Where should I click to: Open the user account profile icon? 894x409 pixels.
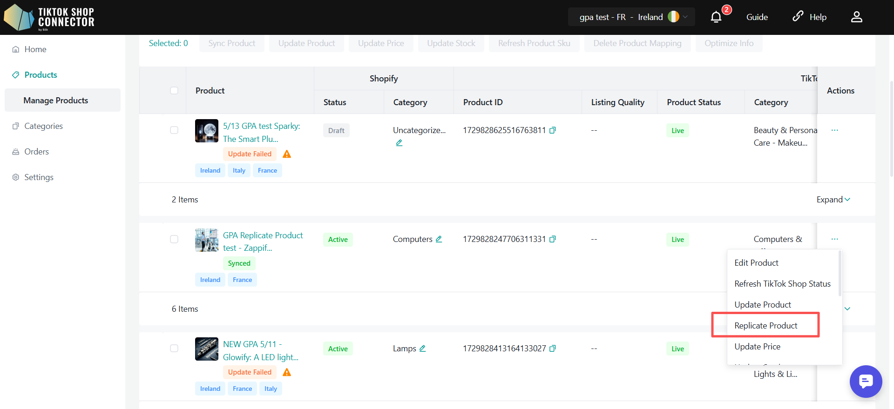click(857, 17)
